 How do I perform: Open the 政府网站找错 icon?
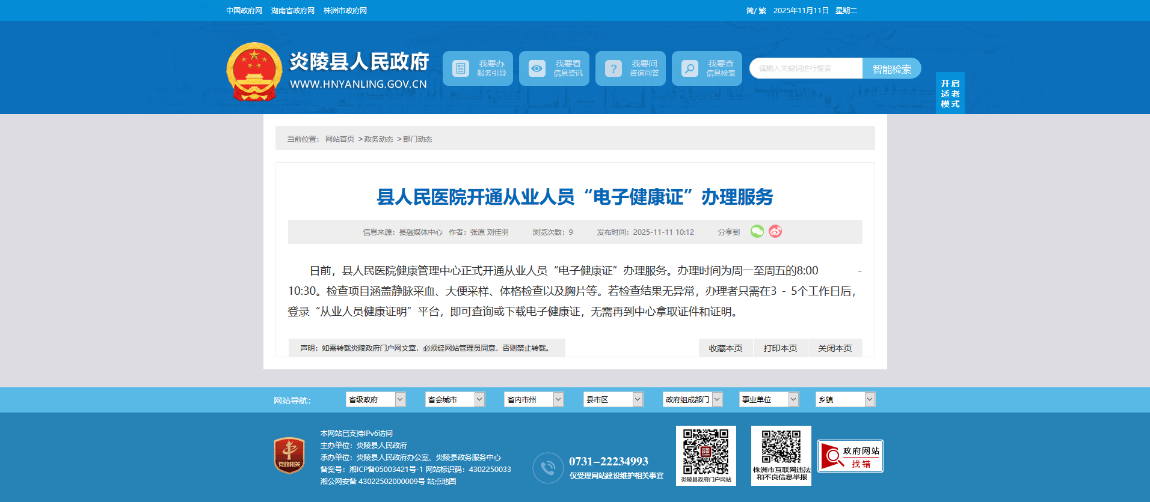point(850,456)
